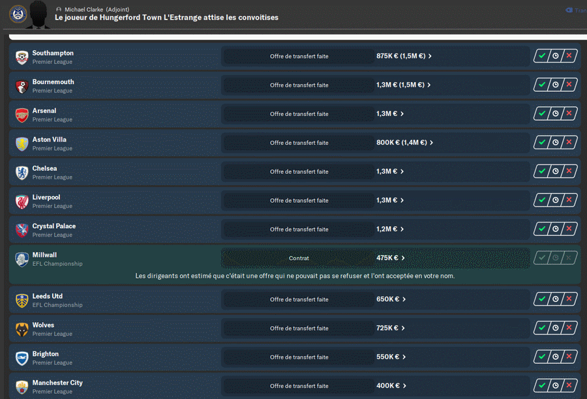The image size is (587, 399).
Task: Click the Liverpool club badge
Action: pyautogui.click(x=22, y=201)
